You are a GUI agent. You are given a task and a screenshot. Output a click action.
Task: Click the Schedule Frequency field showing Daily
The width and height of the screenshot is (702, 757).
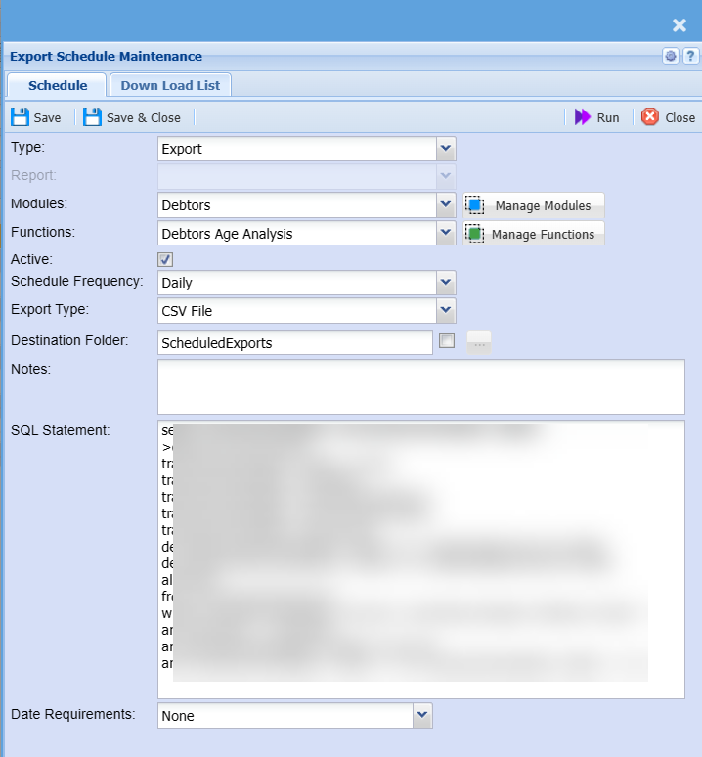pos(297,283)
